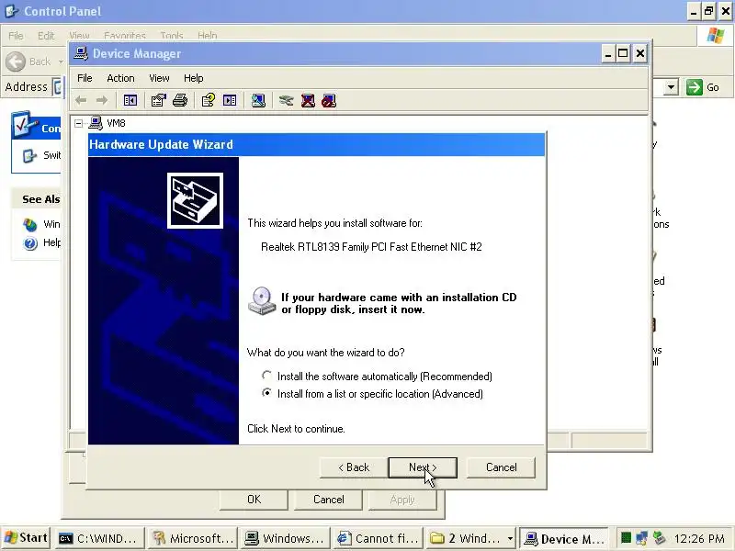The image size is (735, 551).
Task: Click the hardware card image in the wizard
Action: tap(195, 201)
